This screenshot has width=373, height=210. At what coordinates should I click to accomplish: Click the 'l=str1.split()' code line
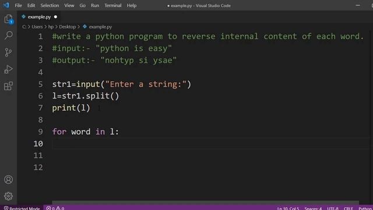pyautogui.click(x=86, y=96)
